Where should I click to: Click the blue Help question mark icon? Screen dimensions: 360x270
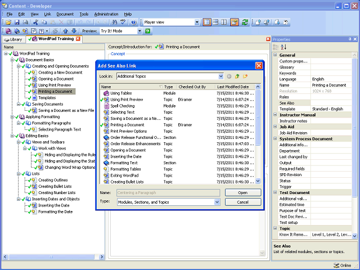133,22
